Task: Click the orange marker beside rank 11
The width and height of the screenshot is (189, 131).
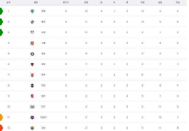Action: point(1,117)
